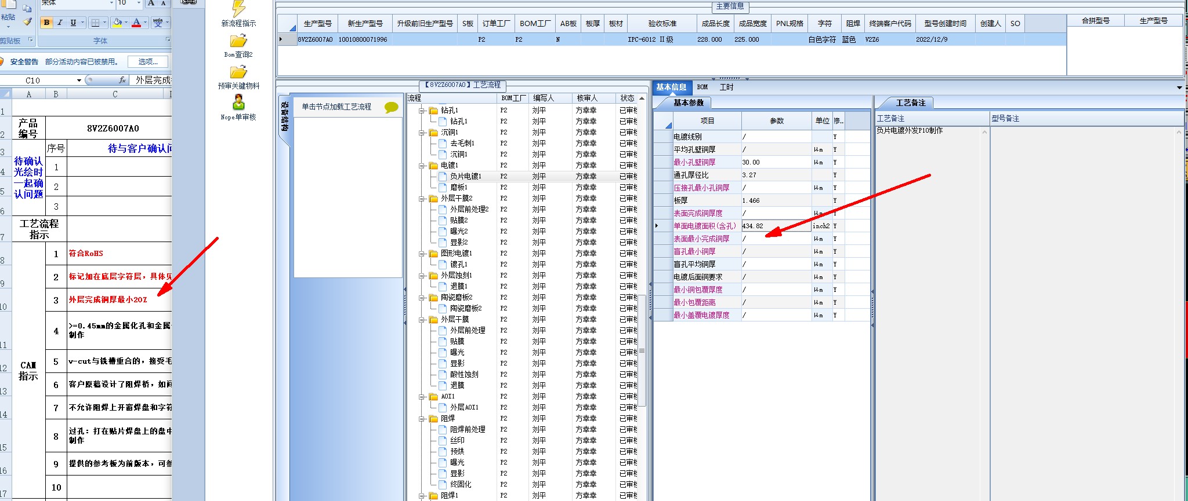Open the 预审关键物料 folder icon
Image resolution: width=1188 pixels, height=501 pixels.
pyautogui.click(x=238, y=72)
